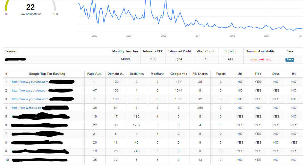Sort by the Backlinks column header
The height and width of the screenshot is (166, 306).
click(x=137, y=74)
